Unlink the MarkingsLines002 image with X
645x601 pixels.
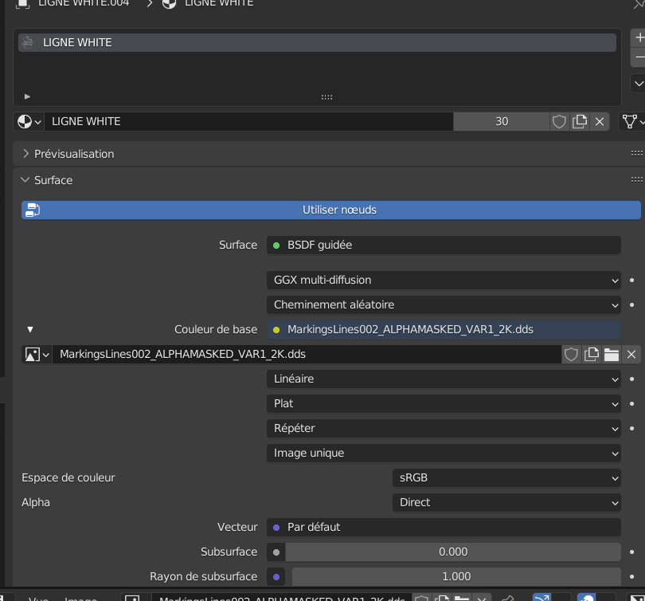631,354
